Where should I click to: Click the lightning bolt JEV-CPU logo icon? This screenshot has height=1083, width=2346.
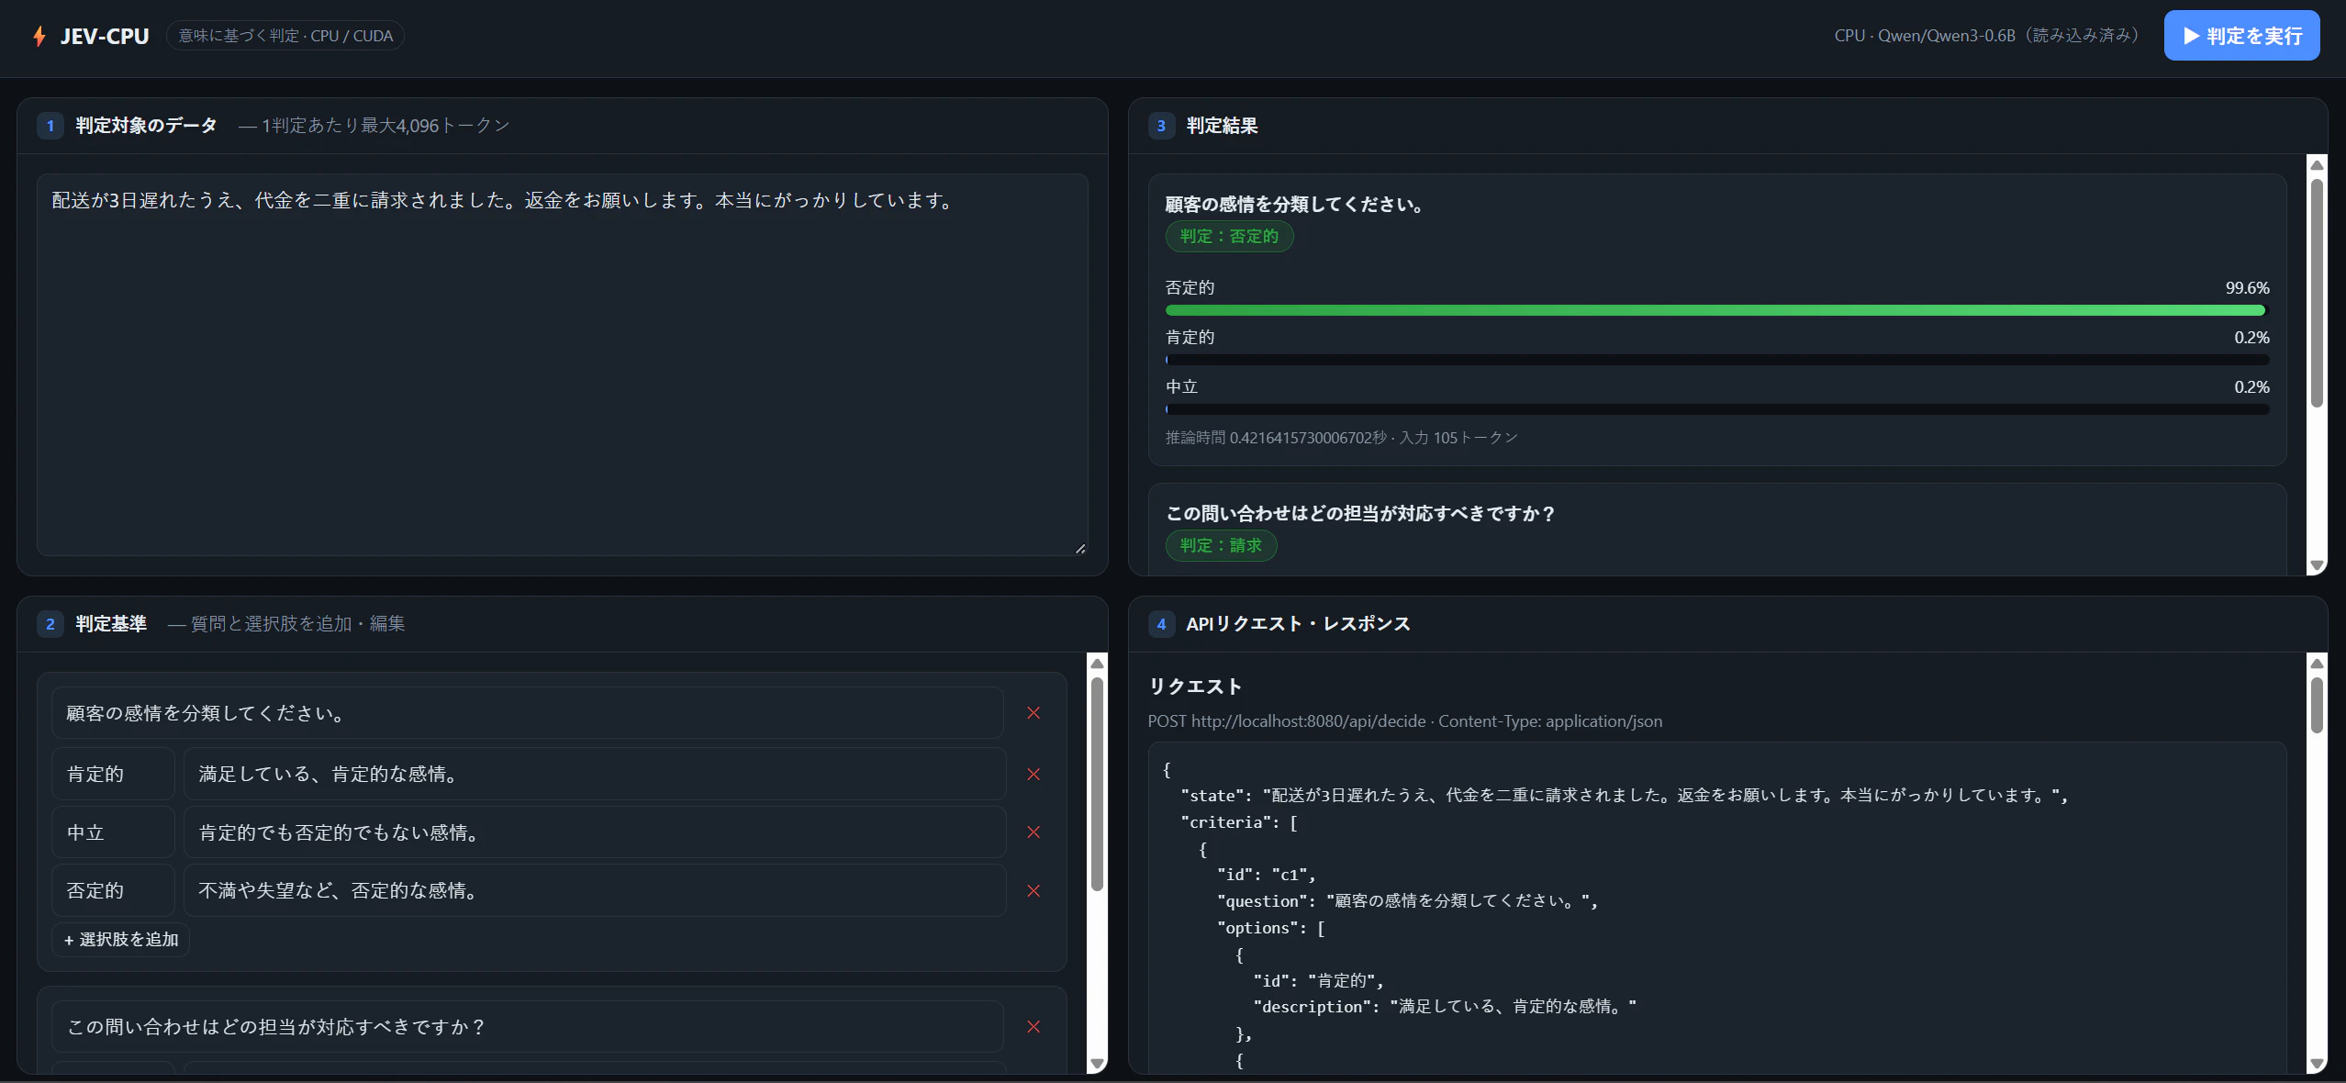[39, 36]
